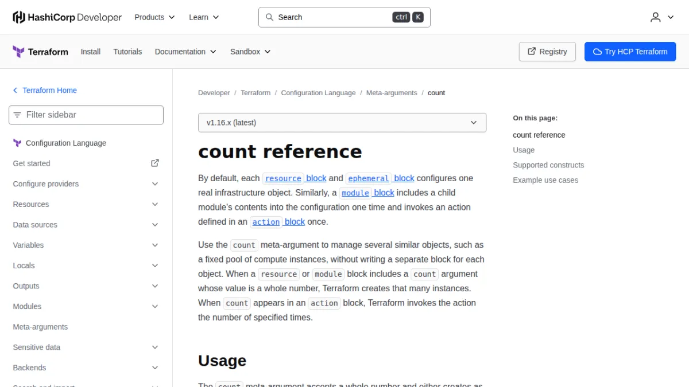The height and width of the screenshot is (387, 689).
Task: Open the Registry button
Action: pyautogui.click(x=547, y=52)
